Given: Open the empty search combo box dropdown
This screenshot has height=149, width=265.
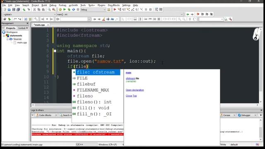Looking at the screenshot, I should tap(89, 19).
